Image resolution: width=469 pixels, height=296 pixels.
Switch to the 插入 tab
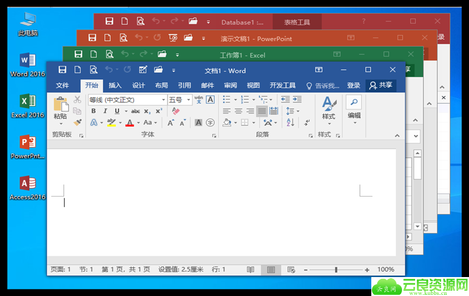(x=115, y=85)
